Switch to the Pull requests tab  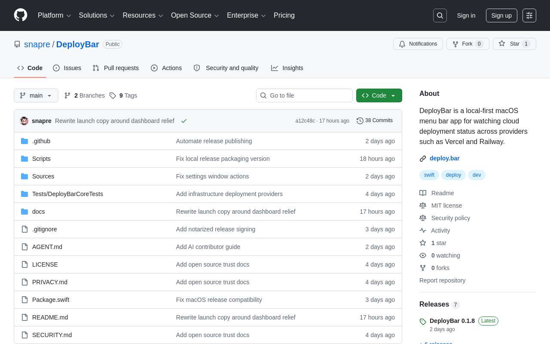[116, 68]
